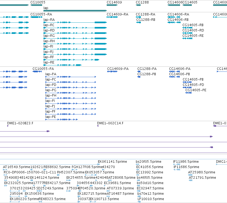This screenshot has height=203, width=227.
Task: Click the lap-PH protein label
Action: [51, 95]
